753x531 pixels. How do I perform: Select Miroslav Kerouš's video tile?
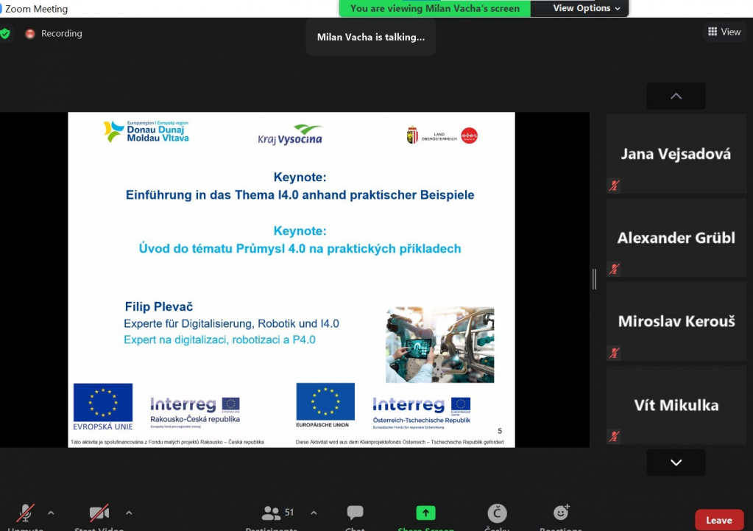click(x=676, y=321)
